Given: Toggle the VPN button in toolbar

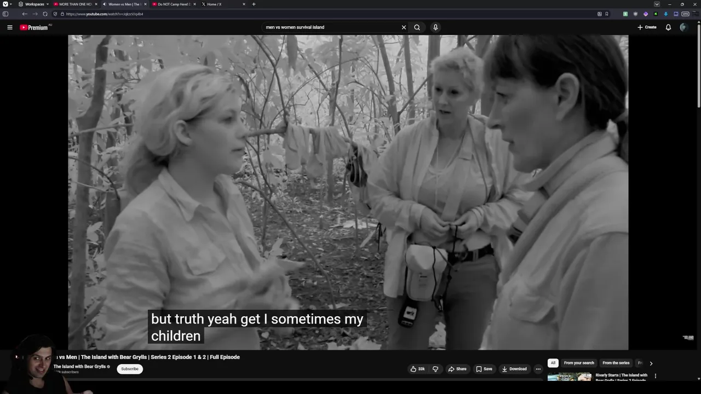Looking at the screenshot, I should [685, 14].
